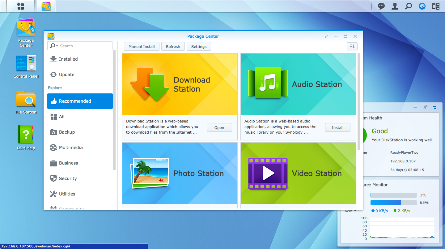Open the Video Station banner

[x=298, y=173]
